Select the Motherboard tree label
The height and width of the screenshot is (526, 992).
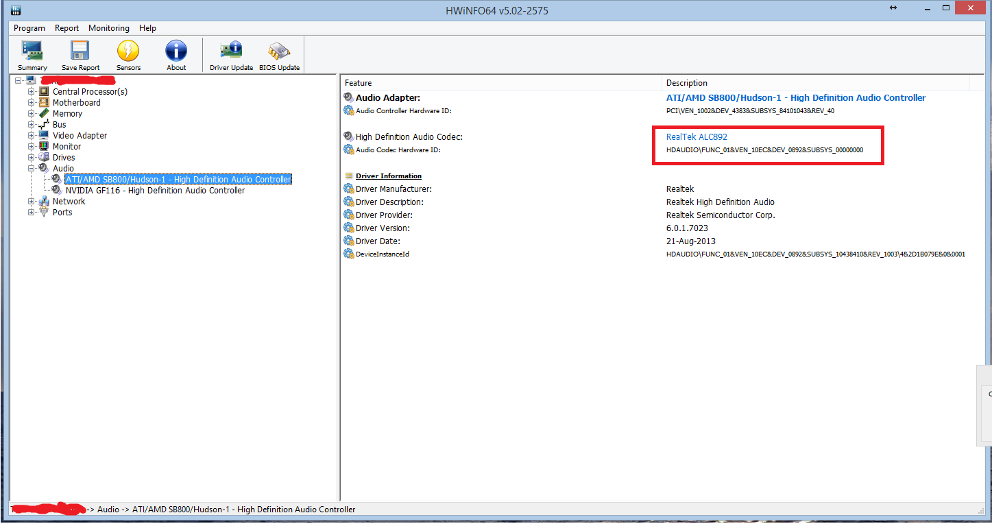tap(77, 102)
